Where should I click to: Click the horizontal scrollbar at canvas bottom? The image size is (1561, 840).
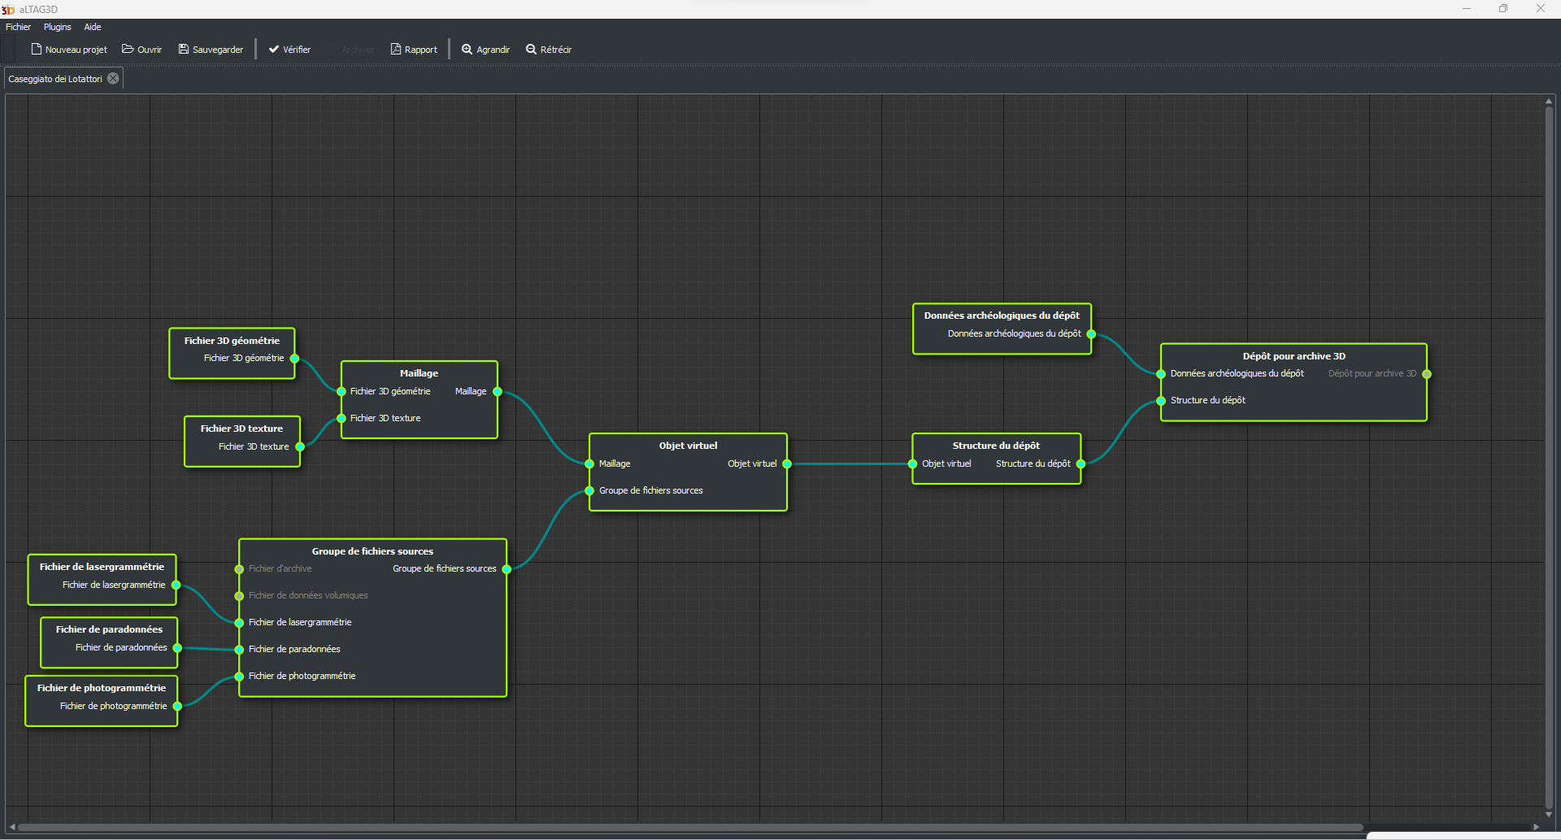click(x=691, y=827)
